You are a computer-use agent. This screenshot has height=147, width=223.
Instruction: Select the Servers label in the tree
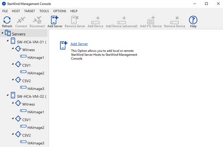19,34
